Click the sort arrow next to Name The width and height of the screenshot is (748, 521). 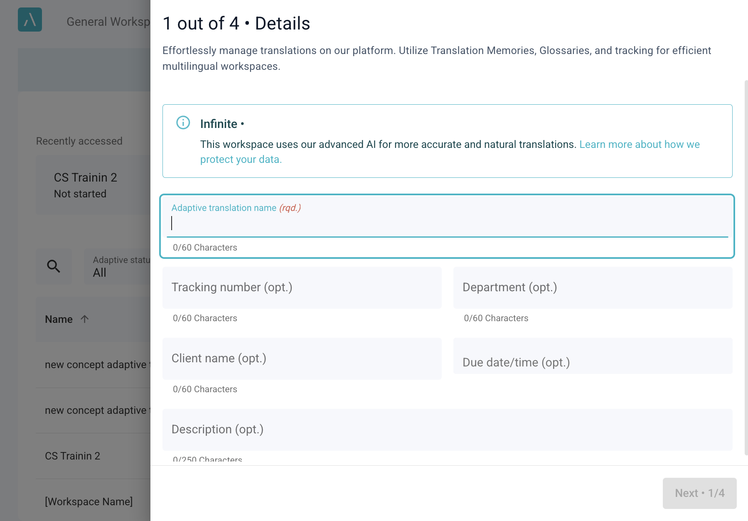point(85,319)
